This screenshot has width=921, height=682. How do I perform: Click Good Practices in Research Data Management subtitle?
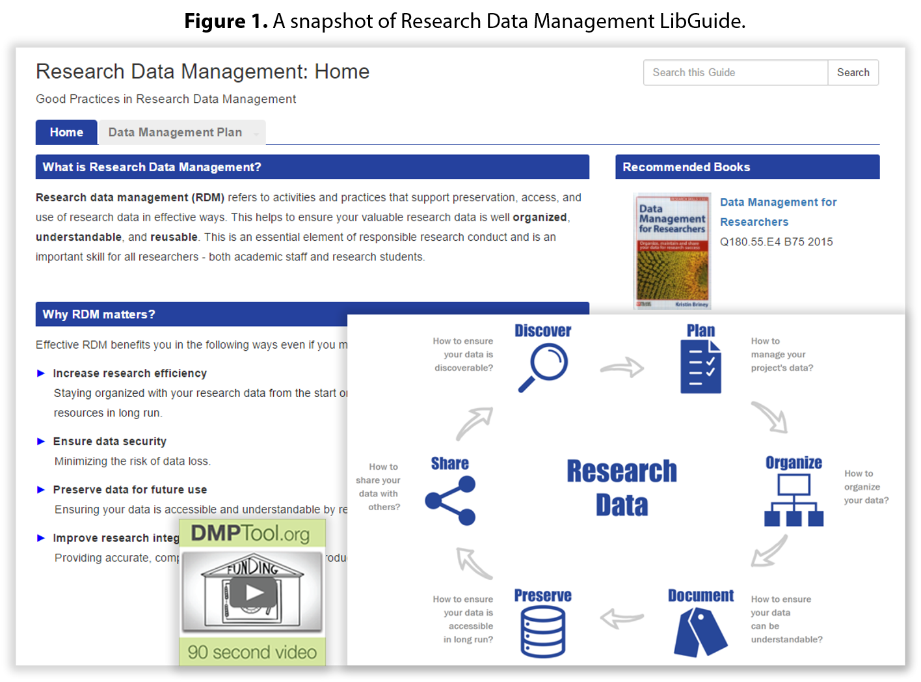[166, 99]
